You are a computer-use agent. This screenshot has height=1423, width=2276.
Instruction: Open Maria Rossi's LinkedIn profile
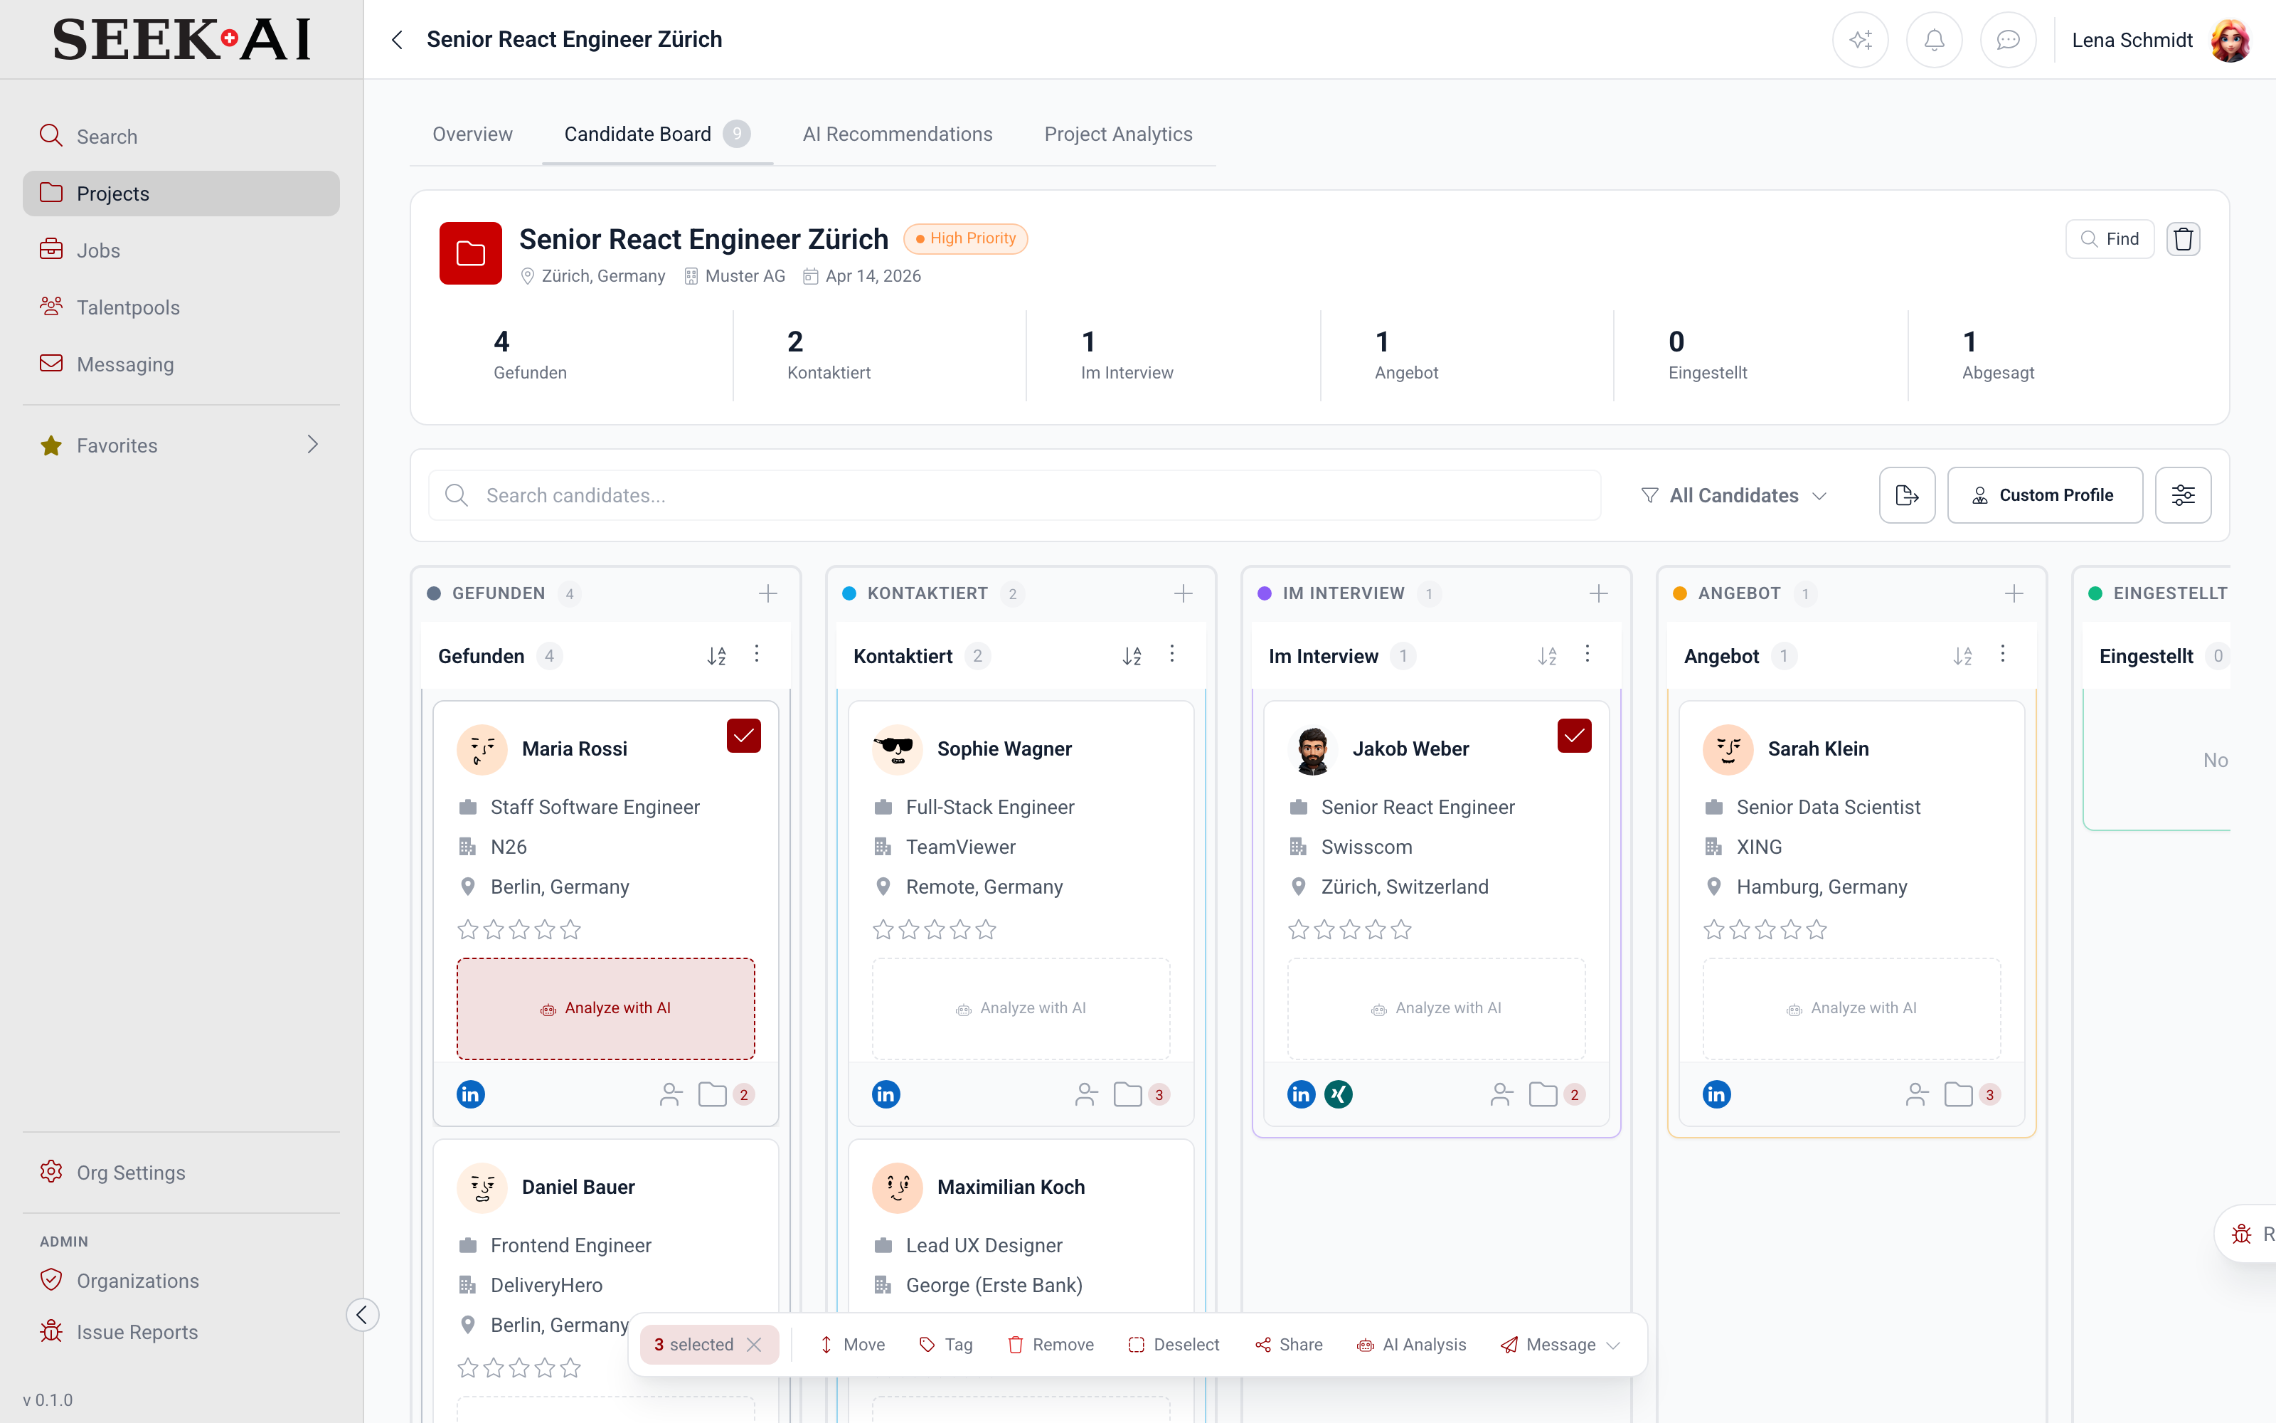470,1094
